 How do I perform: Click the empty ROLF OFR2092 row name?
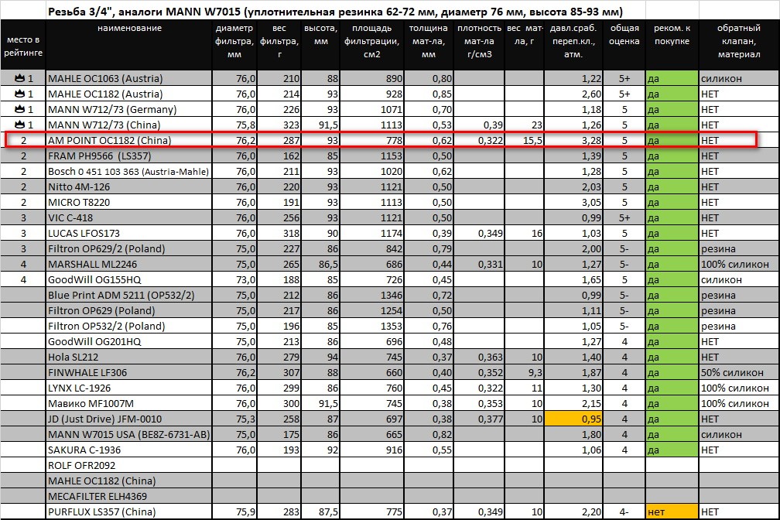(x=128, y=465)
